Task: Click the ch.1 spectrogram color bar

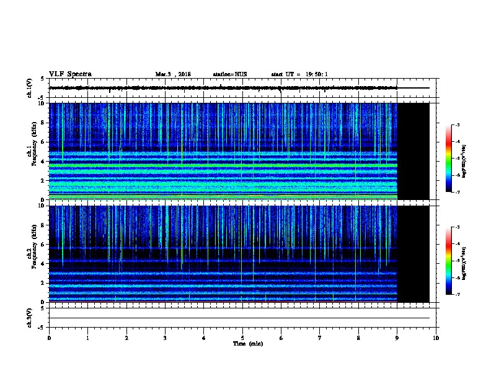Action: tap(449, 159)
